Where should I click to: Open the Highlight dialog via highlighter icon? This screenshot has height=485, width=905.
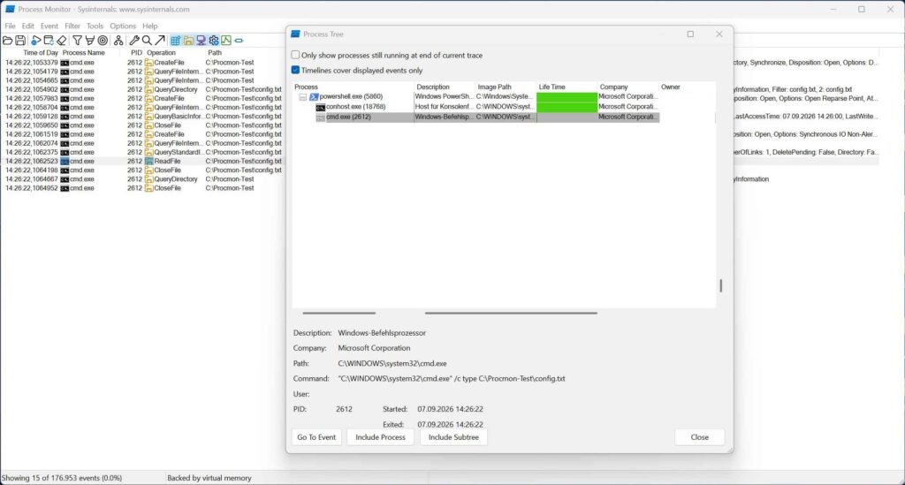click(x=89, y=41)
